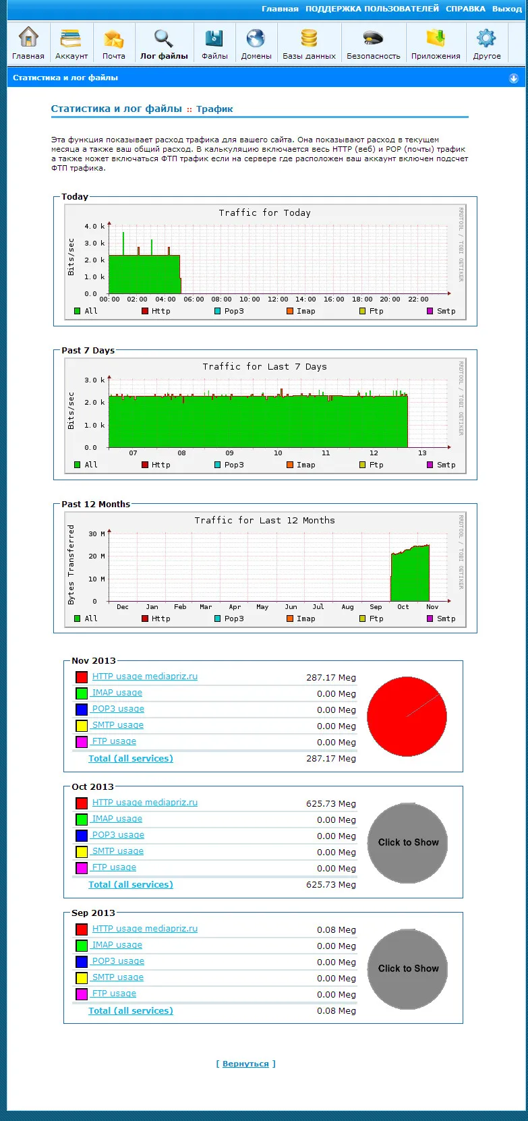This screenshot has width=528, height=1121.
Task: Open FTP usage link for Sep 2013
Action: click(114, 994)
